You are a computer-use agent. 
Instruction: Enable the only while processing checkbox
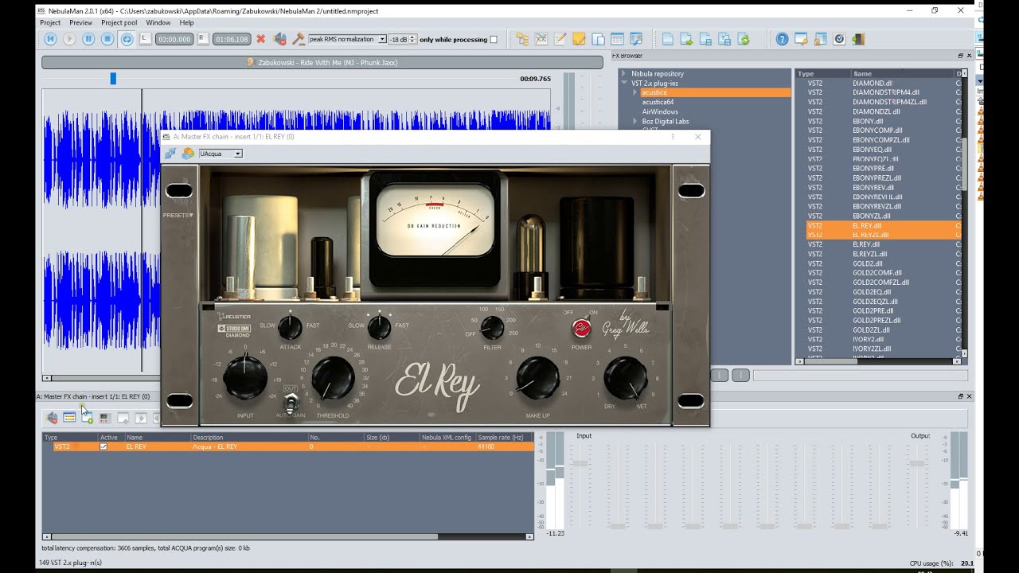click(x=494, y=39)
